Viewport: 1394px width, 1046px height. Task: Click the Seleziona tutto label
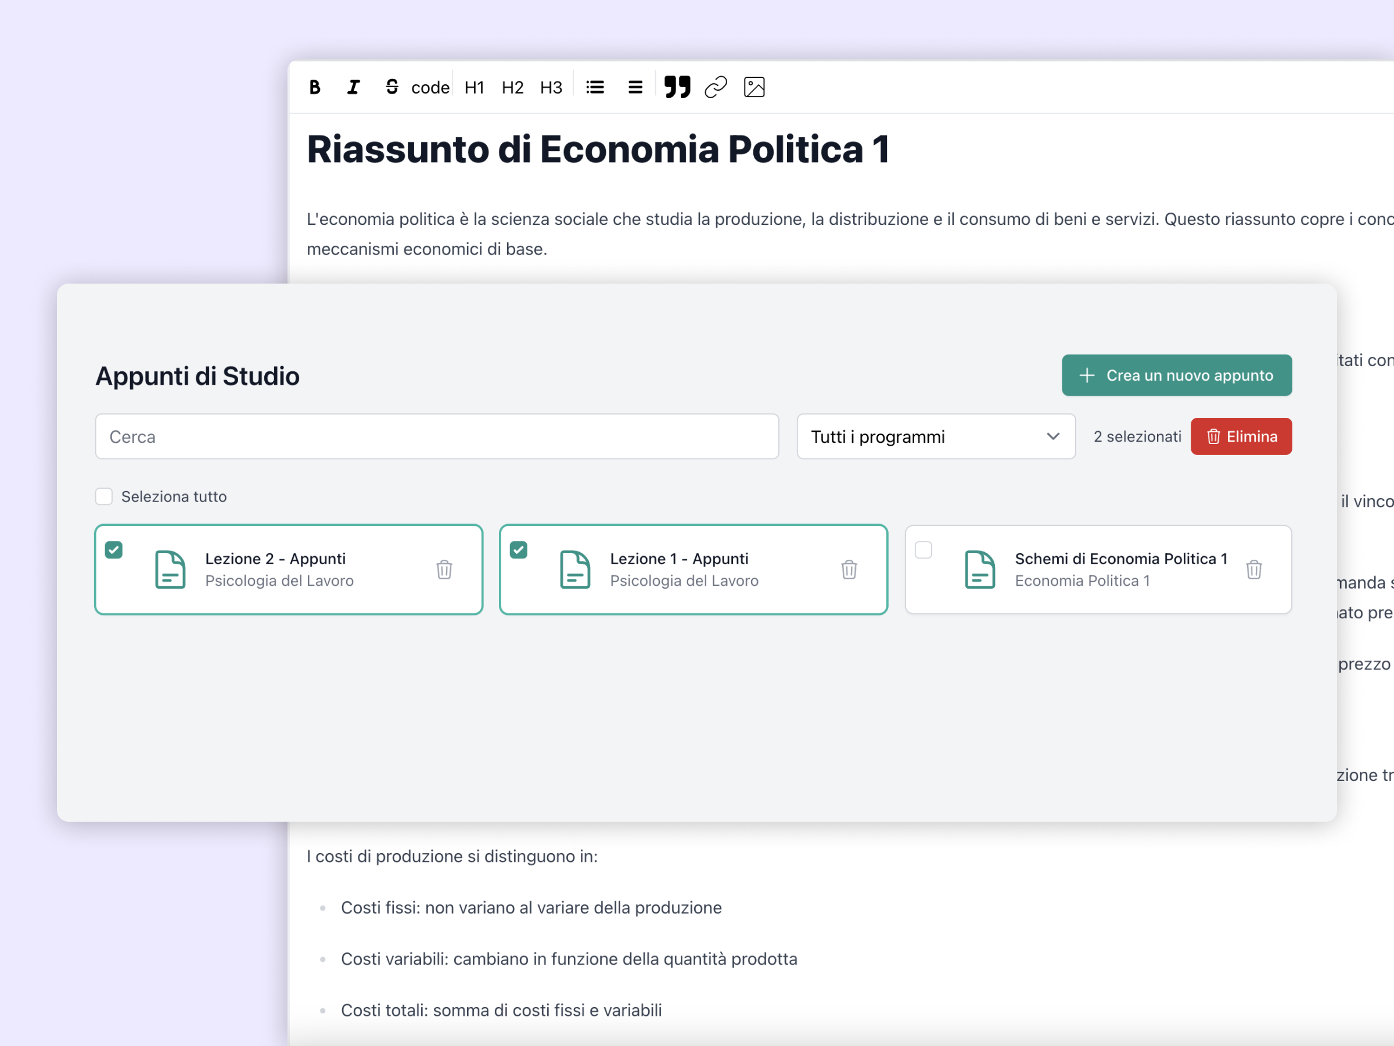click(174, 497)
